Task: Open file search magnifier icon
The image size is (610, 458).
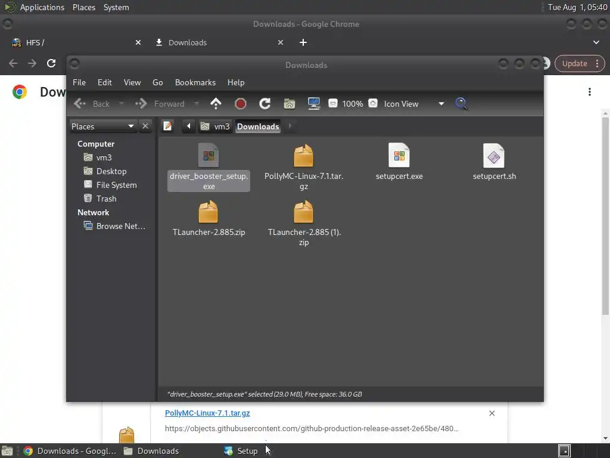Action: 461,104
